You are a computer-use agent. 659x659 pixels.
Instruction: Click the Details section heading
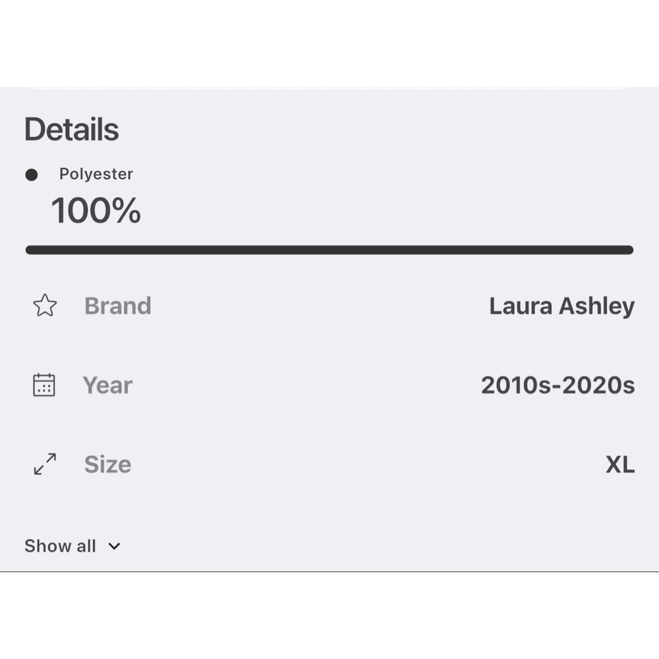click(x=71, y=129)
